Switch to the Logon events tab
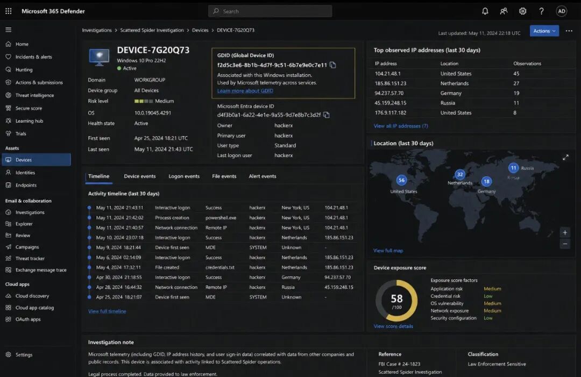 tap(184, 176)
